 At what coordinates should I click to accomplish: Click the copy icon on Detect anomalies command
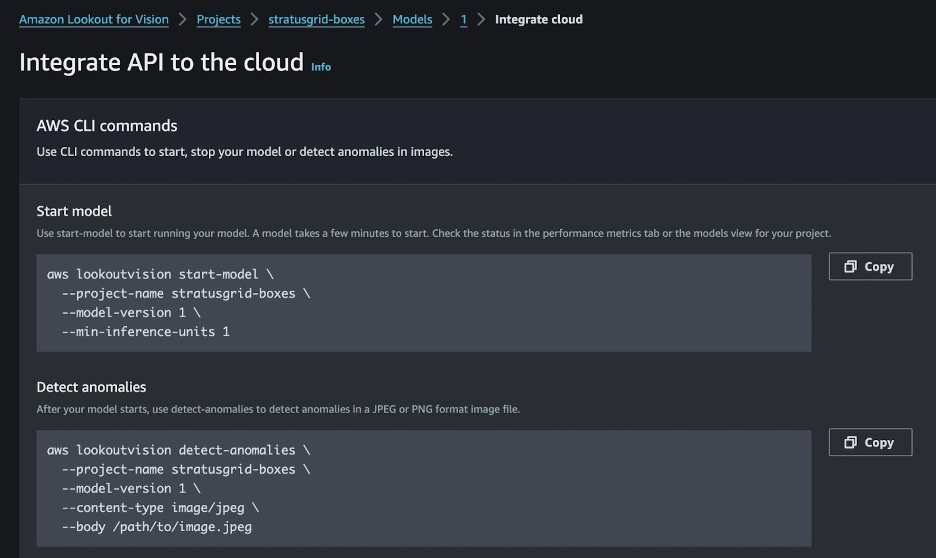coord(851,442)
